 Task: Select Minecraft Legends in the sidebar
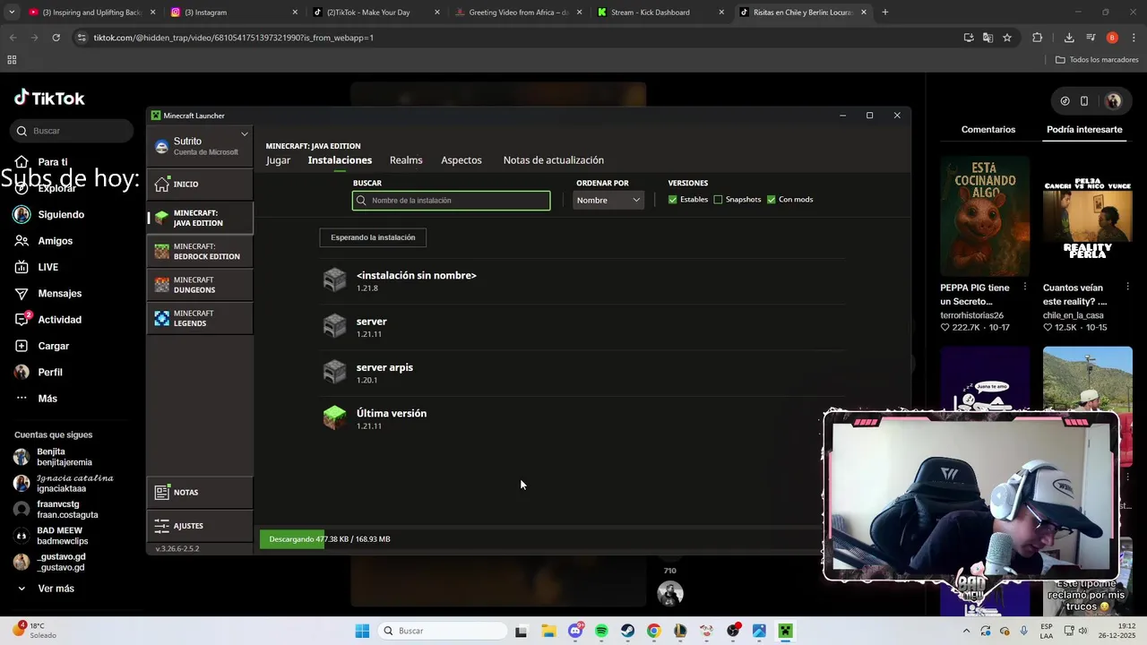(x=200, y=318)
